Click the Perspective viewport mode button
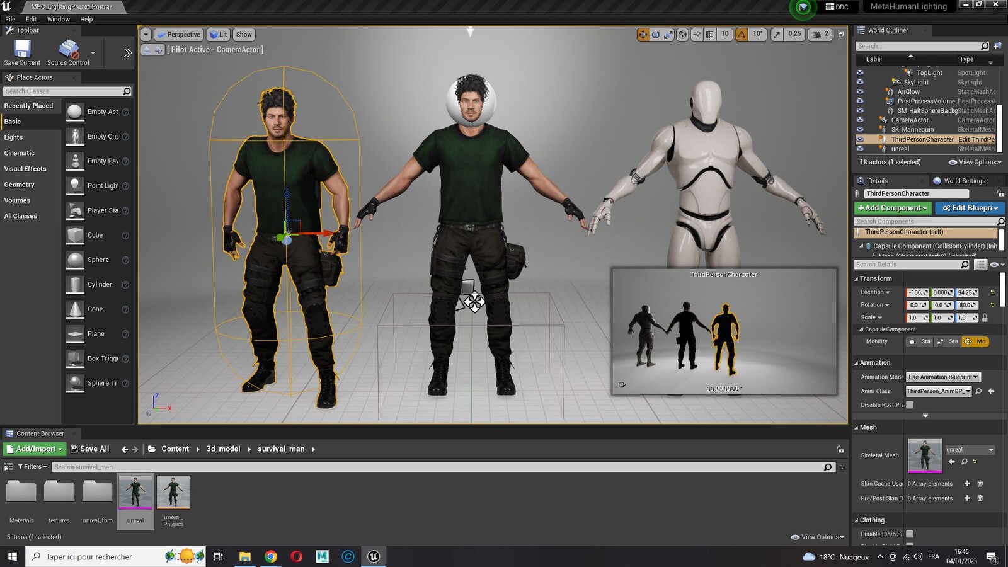Image resolution: width=1008 pixels, height=567 pixels. click(178, 35)
